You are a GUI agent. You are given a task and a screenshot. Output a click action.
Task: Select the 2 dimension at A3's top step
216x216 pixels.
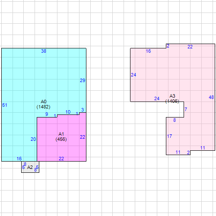pyautogui.click(x=168, y=46)
